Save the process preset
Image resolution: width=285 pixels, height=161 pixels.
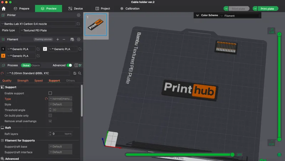(75, 73)
